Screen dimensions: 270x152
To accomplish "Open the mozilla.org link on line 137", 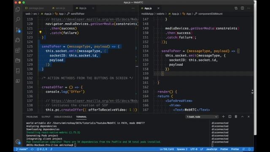I will 94,101.
